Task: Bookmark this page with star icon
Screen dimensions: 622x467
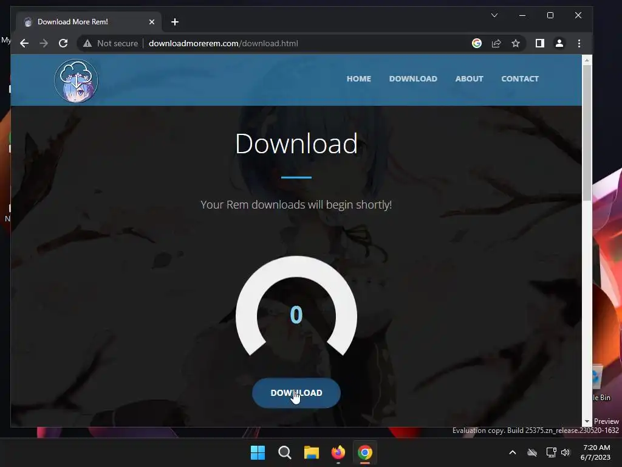Action: click(515, 43)
